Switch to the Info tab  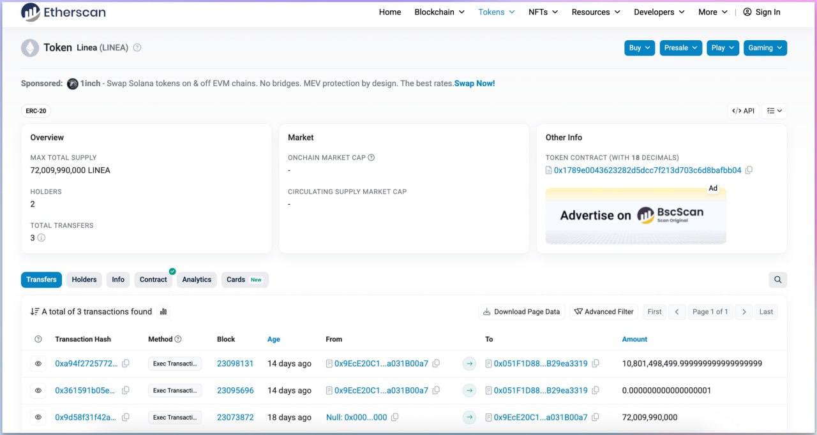[x=118, y=279]
